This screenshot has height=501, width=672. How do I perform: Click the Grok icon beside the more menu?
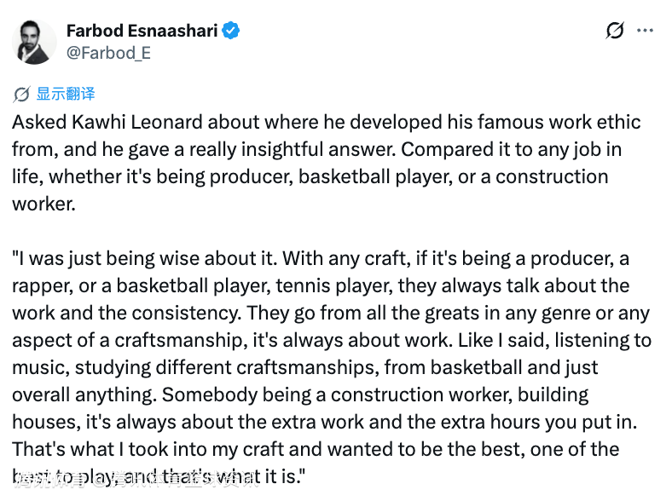point(615,31)
